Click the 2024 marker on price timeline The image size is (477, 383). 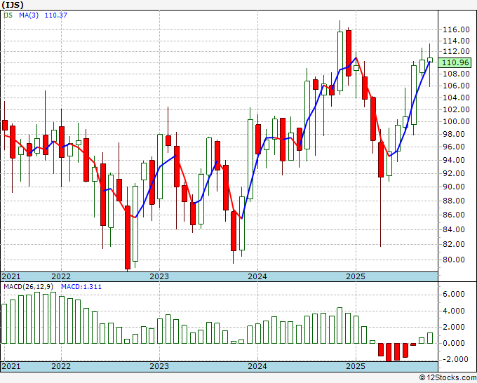257,276
